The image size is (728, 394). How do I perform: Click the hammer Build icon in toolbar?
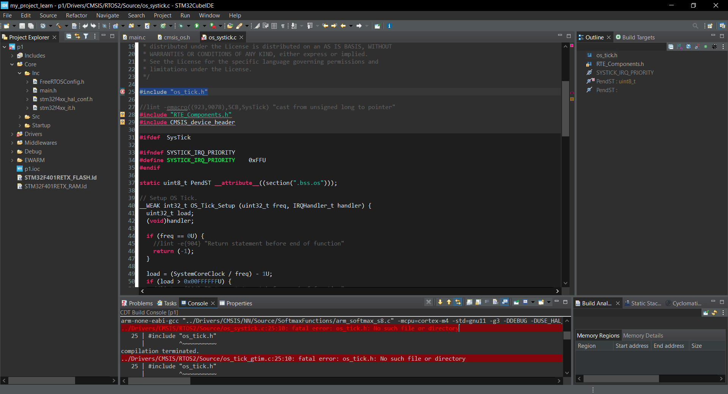point(59,26)
